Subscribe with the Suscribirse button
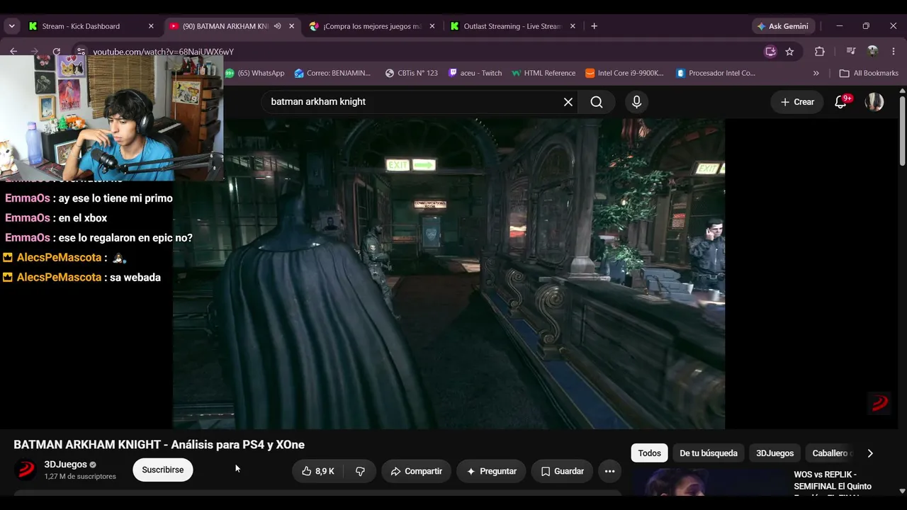This screenshot has width=907, height=510. 162,470
